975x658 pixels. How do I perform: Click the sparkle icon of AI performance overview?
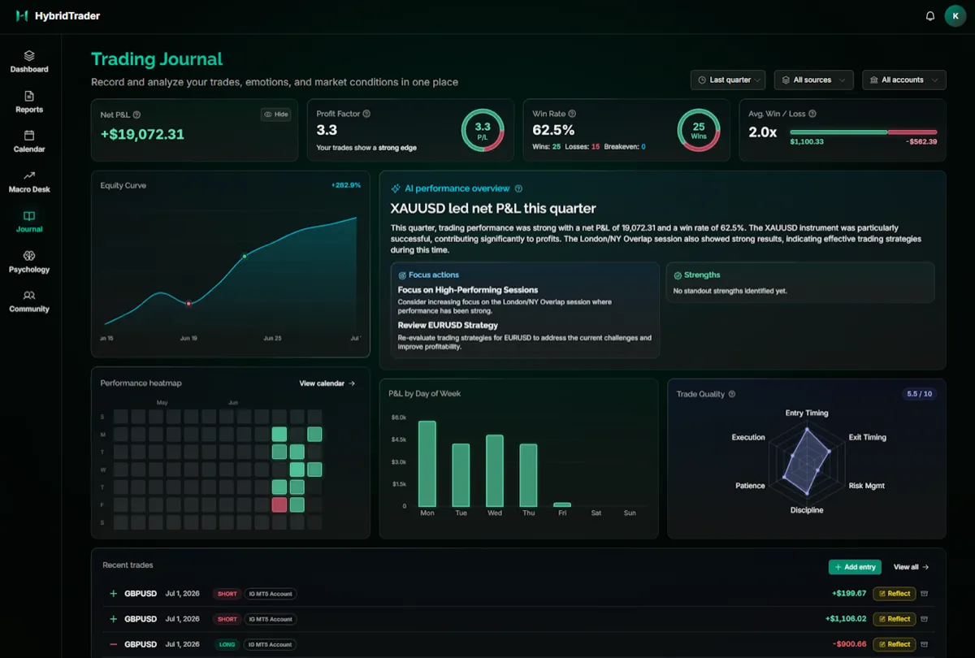[x=396, y=188]
